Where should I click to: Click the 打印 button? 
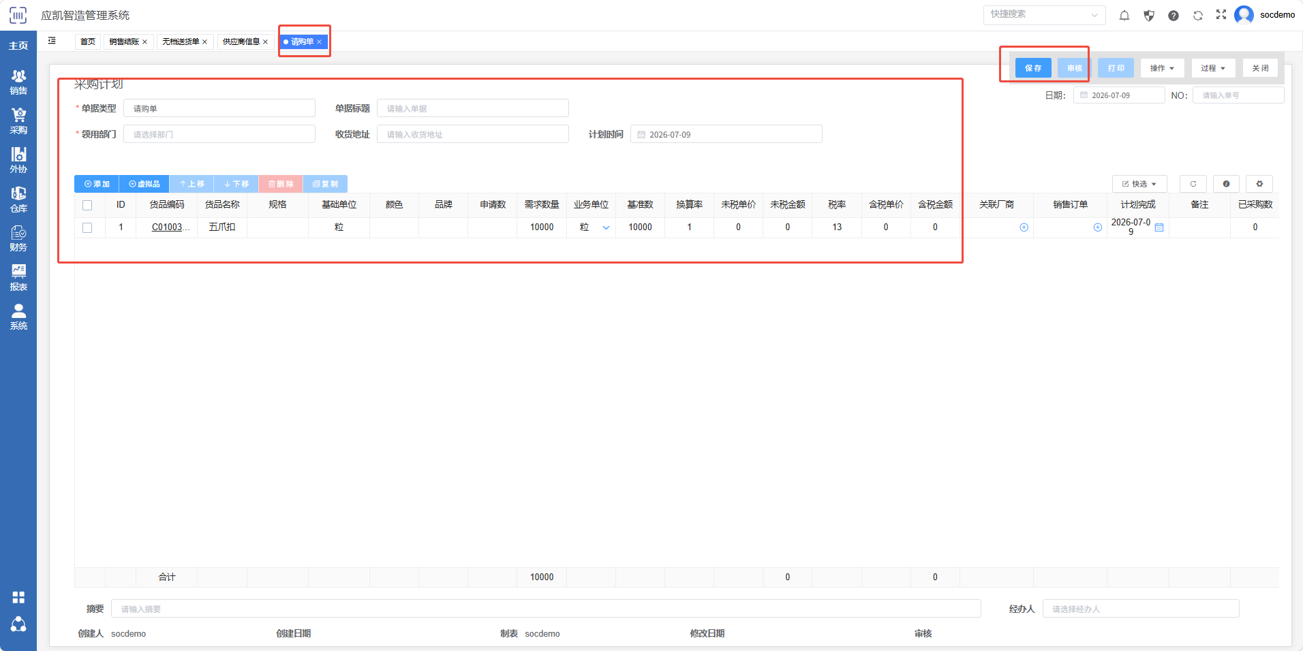1116,68
